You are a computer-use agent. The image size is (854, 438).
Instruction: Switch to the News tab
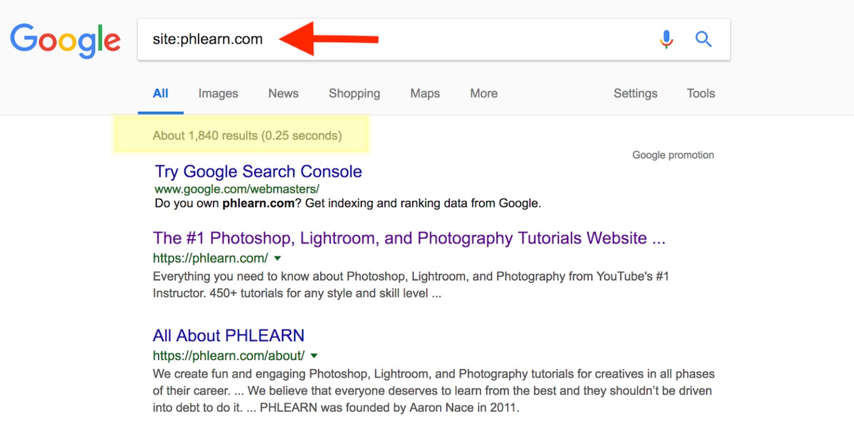(x=283, y=93)
